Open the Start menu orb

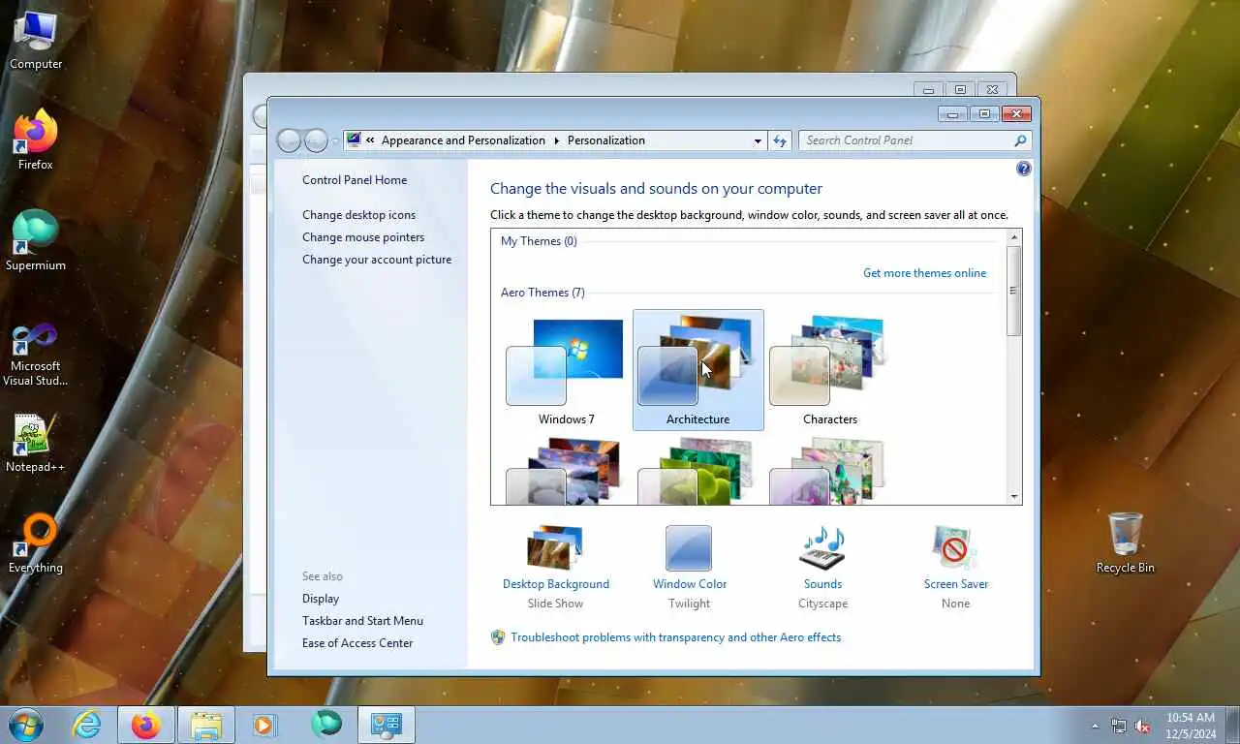point(25,725)
